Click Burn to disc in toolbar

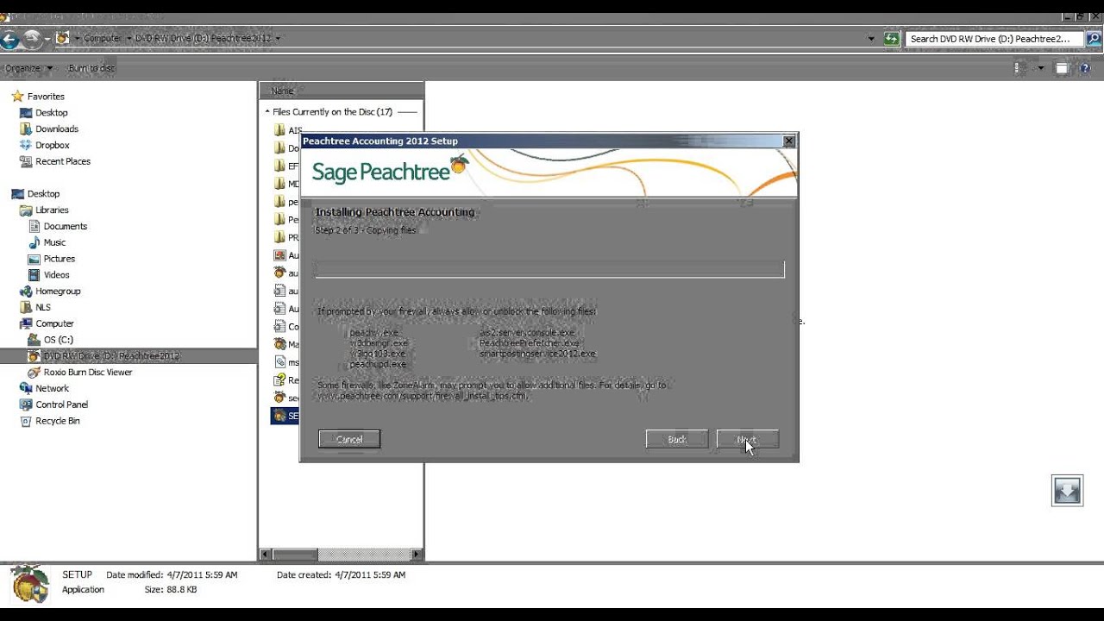point(91,68)
